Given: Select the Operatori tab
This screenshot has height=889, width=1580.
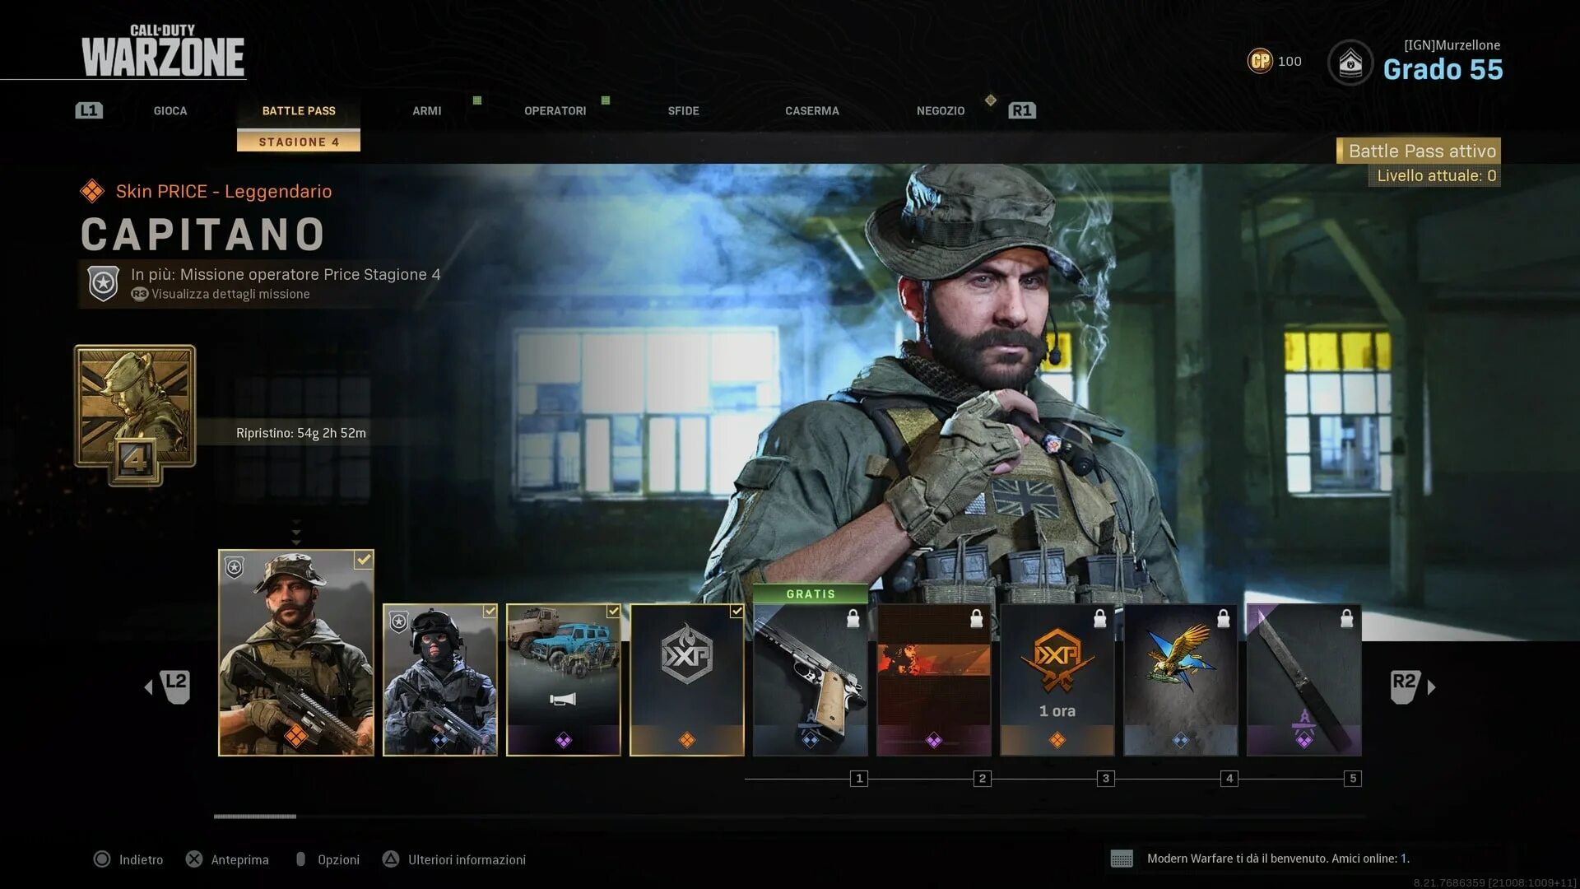Looking at the screenshot, I should (x=555, y=109).
